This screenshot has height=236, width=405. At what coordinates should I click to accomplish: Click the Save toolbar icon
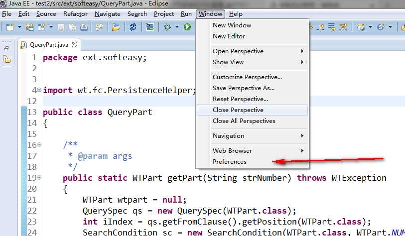[61, 27]
